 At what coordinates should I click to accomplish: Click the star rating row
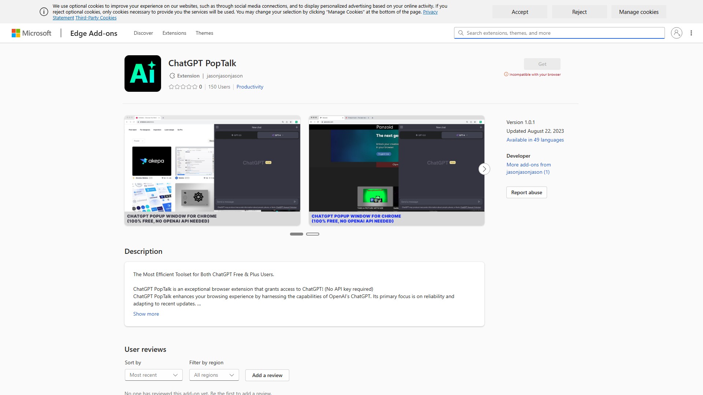tap(183, 87)
